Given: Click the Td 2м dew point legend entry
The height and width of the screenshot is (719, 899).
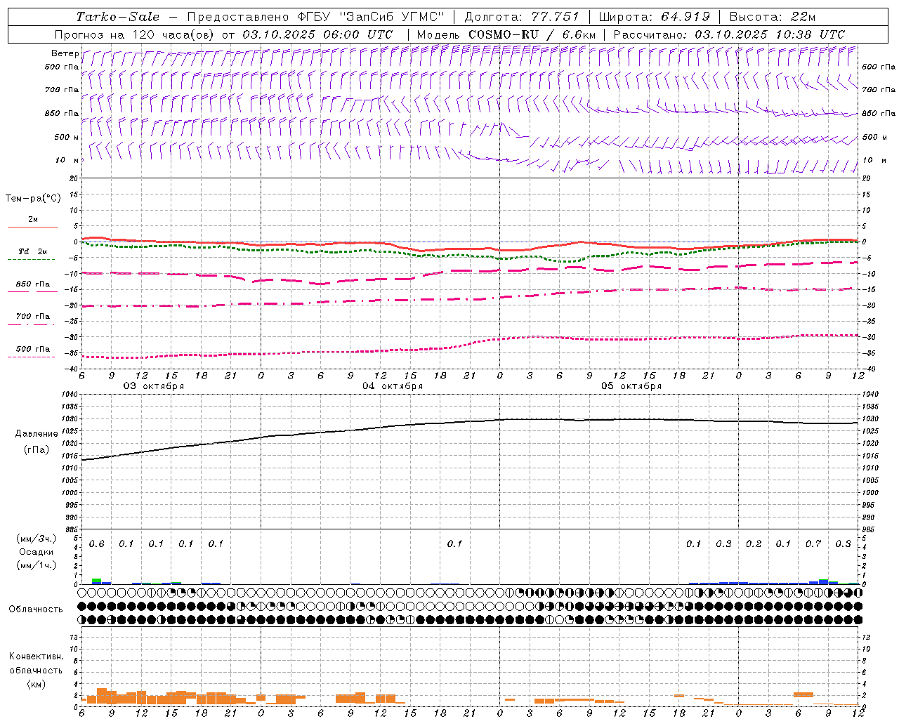Looking at the screenshot, I should point(32,251).
